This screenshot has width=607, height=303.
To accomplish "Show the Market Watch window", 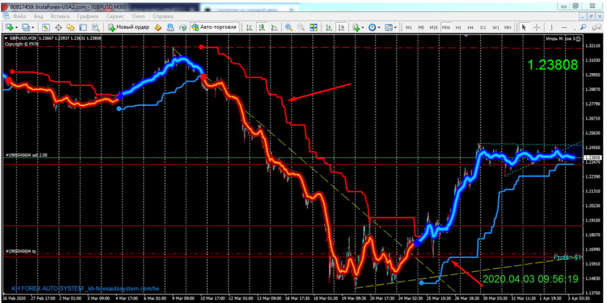I will tap(46, 27).
